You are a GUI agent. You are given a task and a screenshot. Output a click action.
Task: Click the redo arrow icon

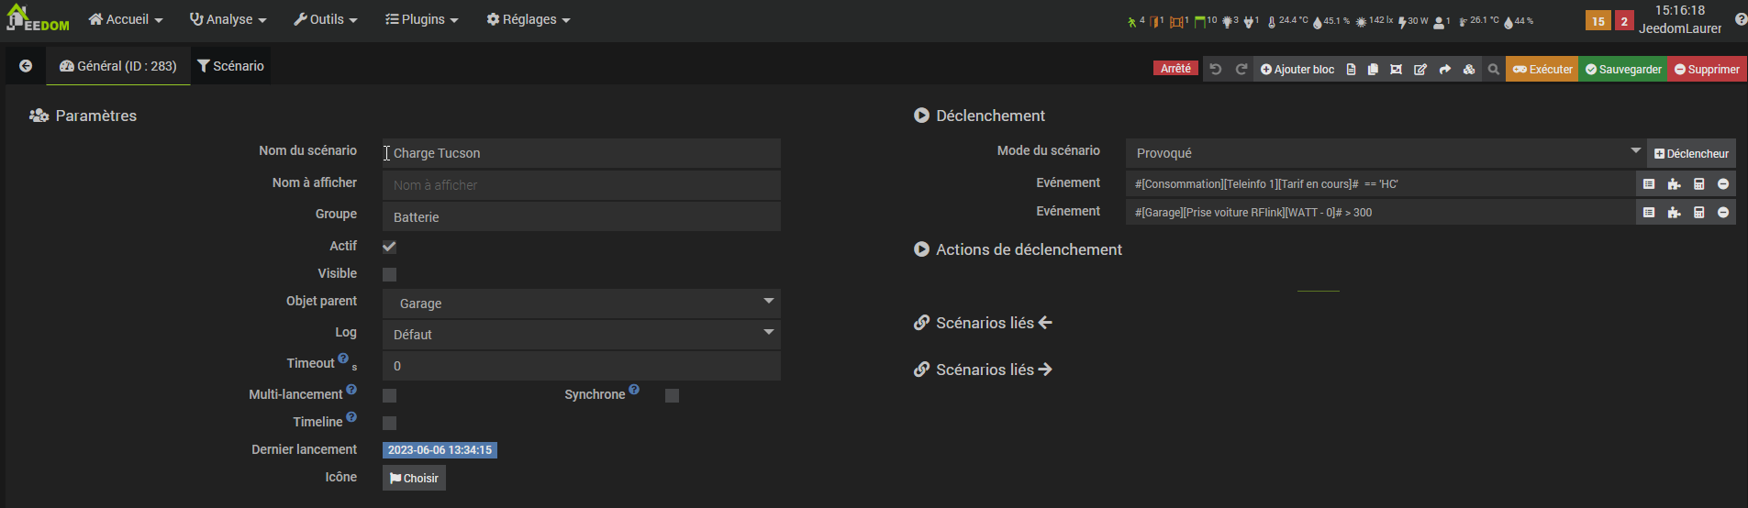coord(1241,70)
